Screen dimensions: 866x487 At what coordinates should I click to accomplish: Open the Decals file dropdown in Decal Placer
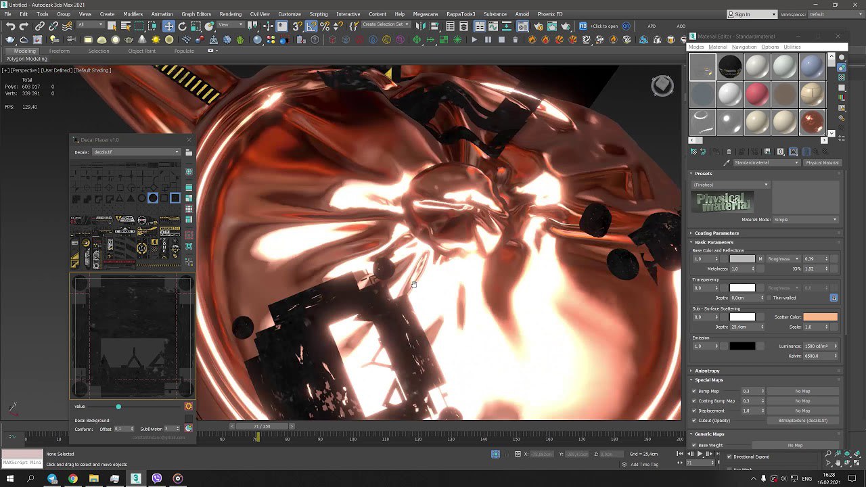[136, 152]
